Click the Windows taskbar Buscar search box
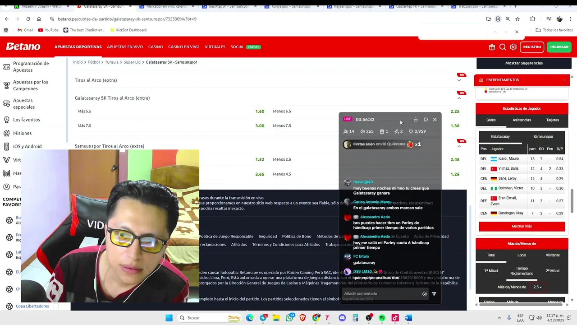The height and width of the screenshot is (325, 577). point(210,318)
